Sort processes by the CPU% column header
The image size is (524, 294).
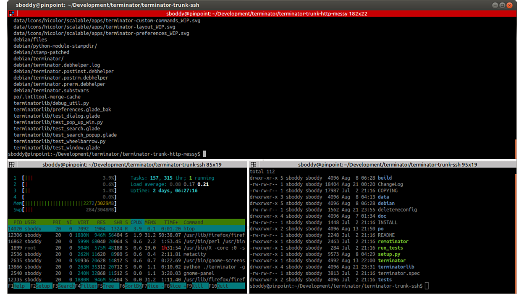(136, 222)
